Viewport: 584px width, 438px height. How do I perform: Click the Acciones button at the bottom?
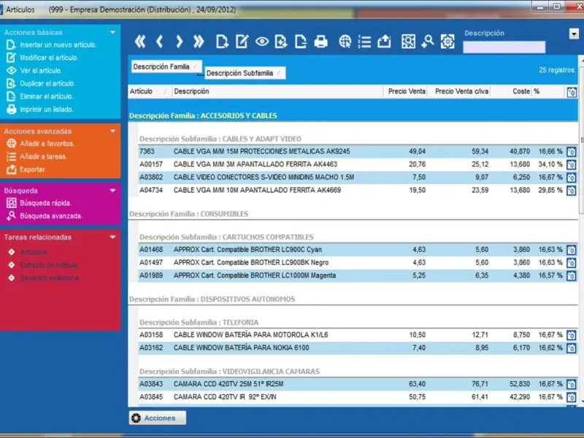click(158, 418)
